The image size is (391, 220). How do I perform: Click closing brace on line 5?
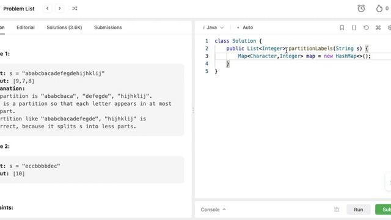[x=216, y=71]
